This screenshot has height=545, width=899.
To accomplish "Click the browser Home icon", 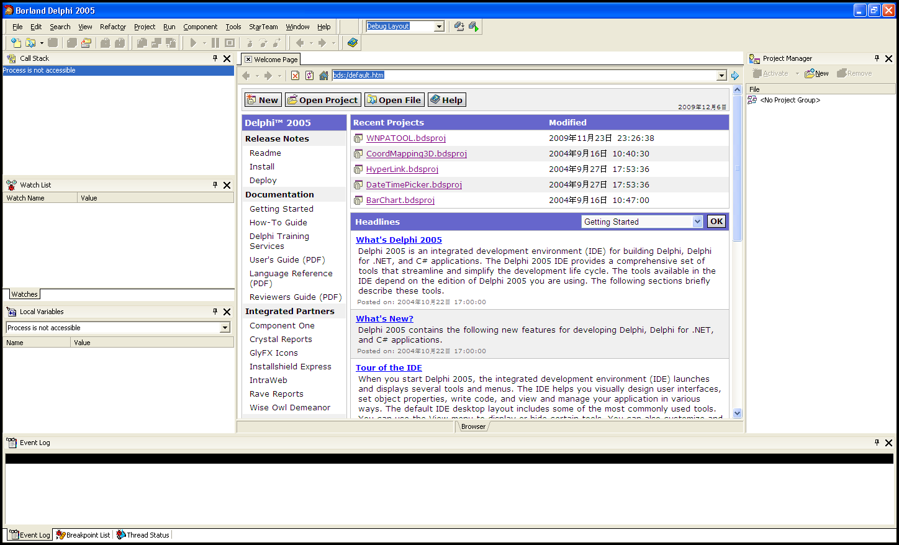I will [x=323, y=76].
